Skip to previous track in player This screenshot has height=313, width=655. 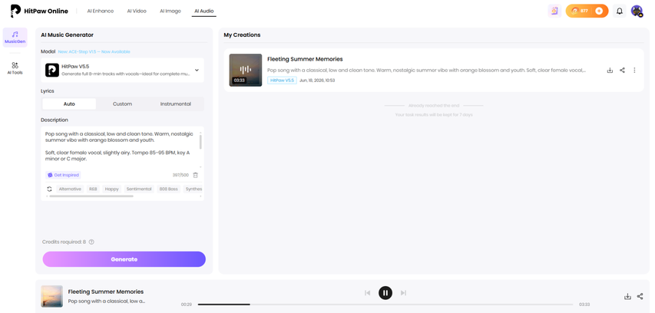pos(368,293)
